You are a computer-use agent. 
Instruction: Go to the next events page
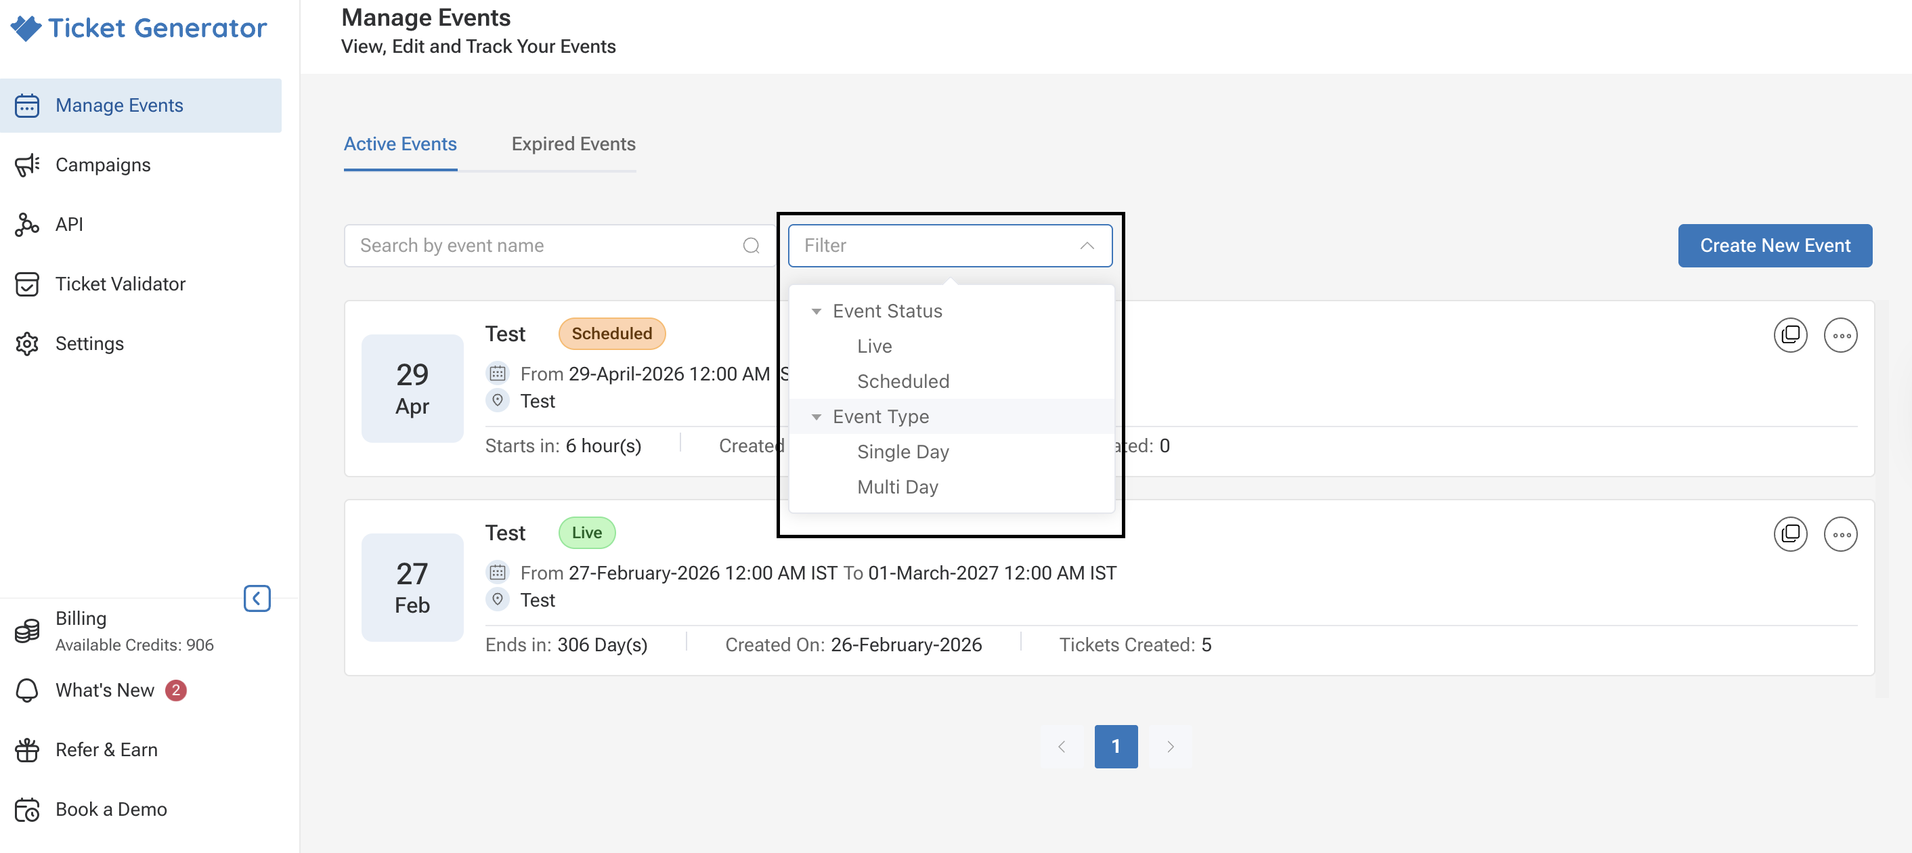pyautogui.click(x=1170, y=746)
